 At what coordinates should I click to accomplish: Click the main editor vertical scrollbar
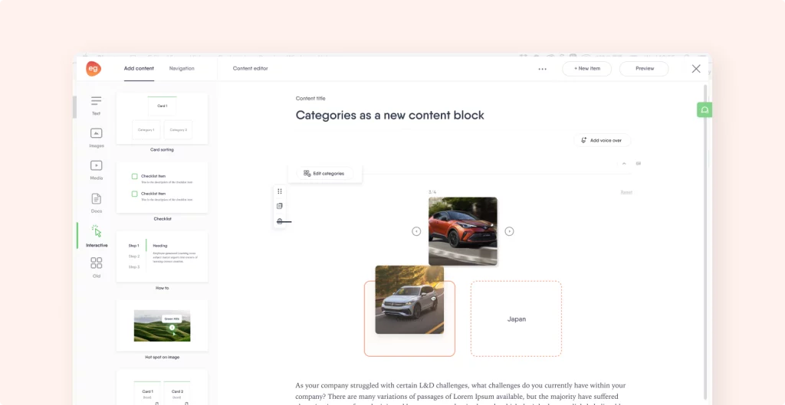point(705,243)
